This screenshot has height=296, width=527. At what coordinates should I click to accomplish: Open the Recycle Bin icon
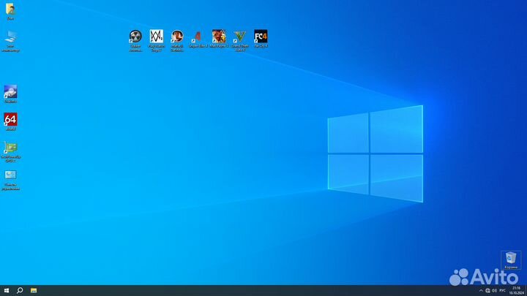click(x=511, y=260)
